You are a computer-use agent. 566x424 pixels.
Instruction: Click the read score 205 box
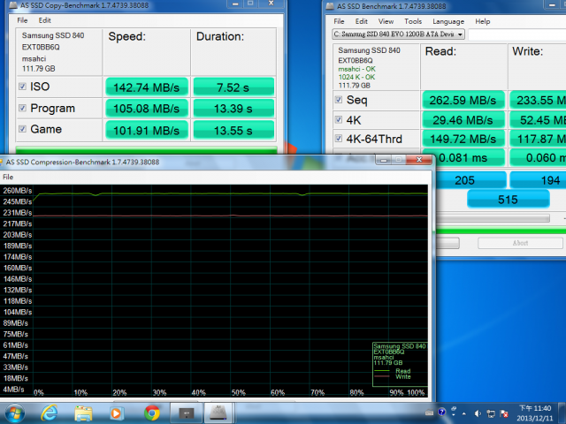pos(470,180)
